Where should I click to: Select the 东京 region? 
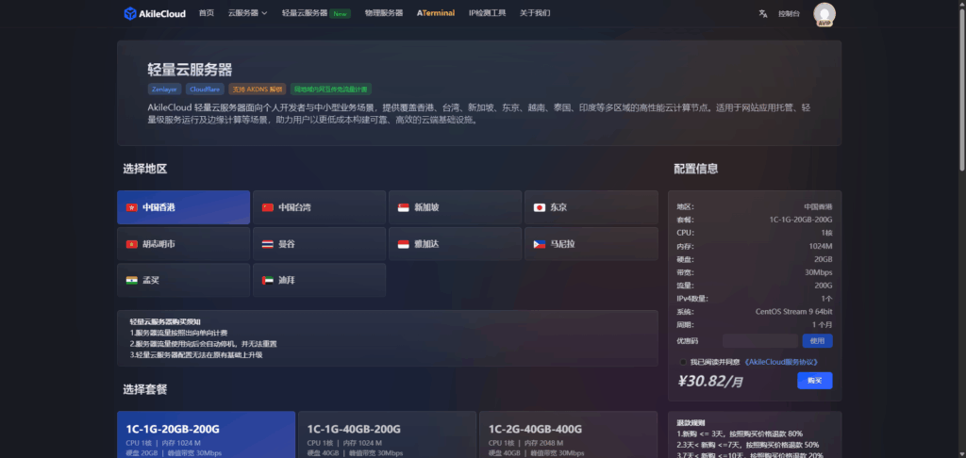(x=591, y=207)
